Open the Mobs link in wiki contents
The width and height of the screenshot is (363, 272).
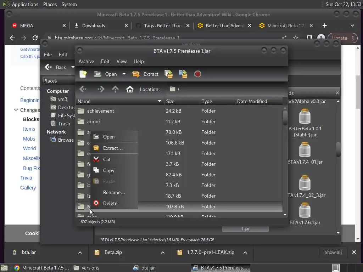[x=29, y=139]
